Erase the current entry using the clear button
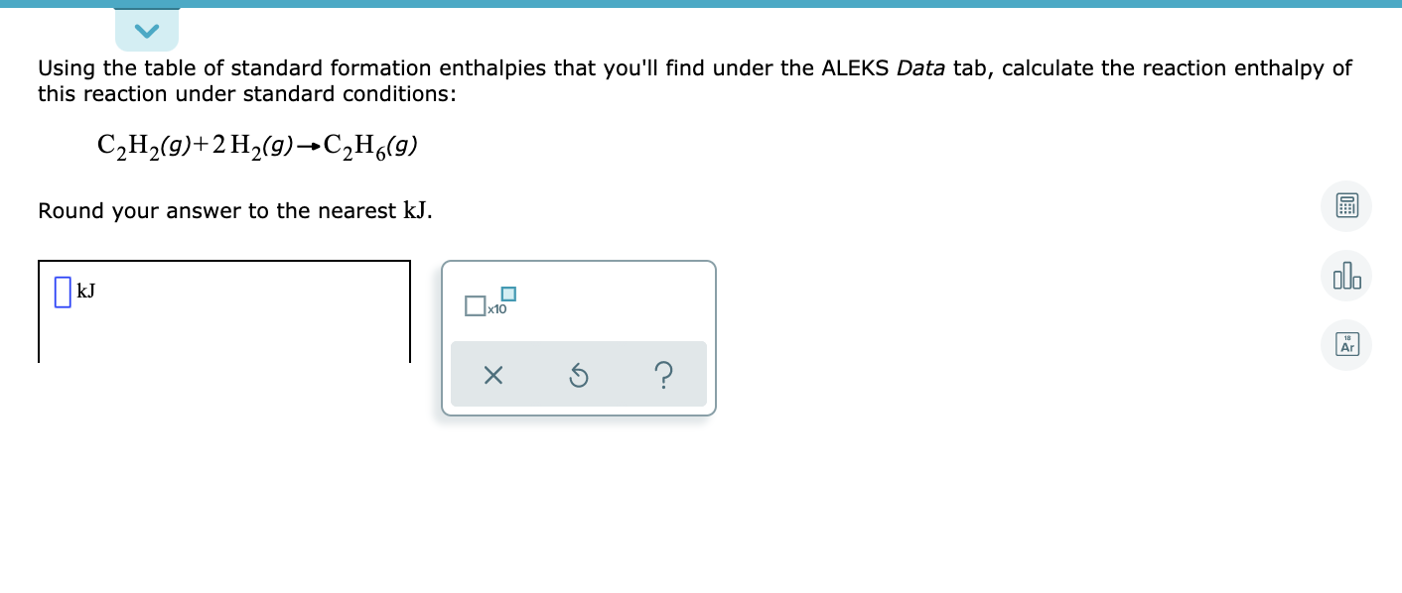 click(x=493, y=374)
